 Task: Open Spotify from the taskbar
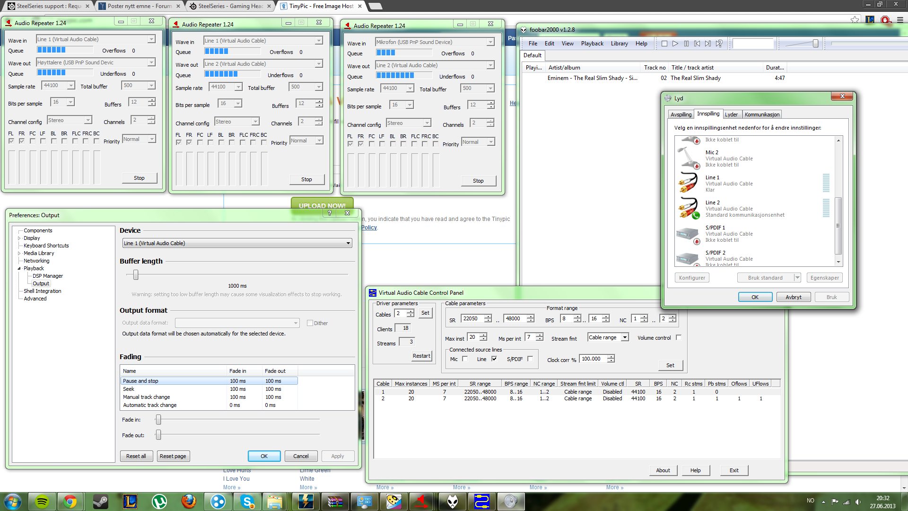(42, 502)
